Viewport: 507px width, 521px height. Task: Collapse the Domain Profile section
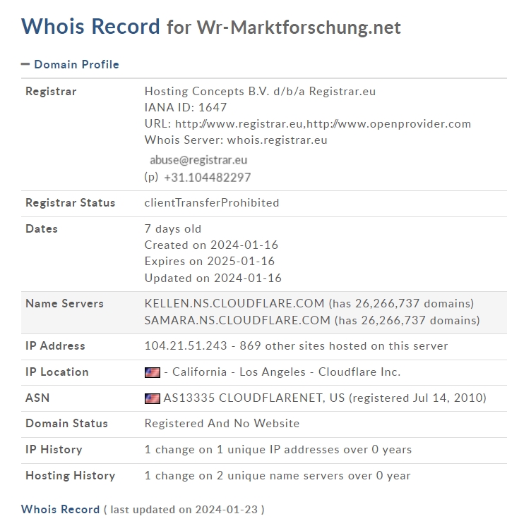point(25,64)
